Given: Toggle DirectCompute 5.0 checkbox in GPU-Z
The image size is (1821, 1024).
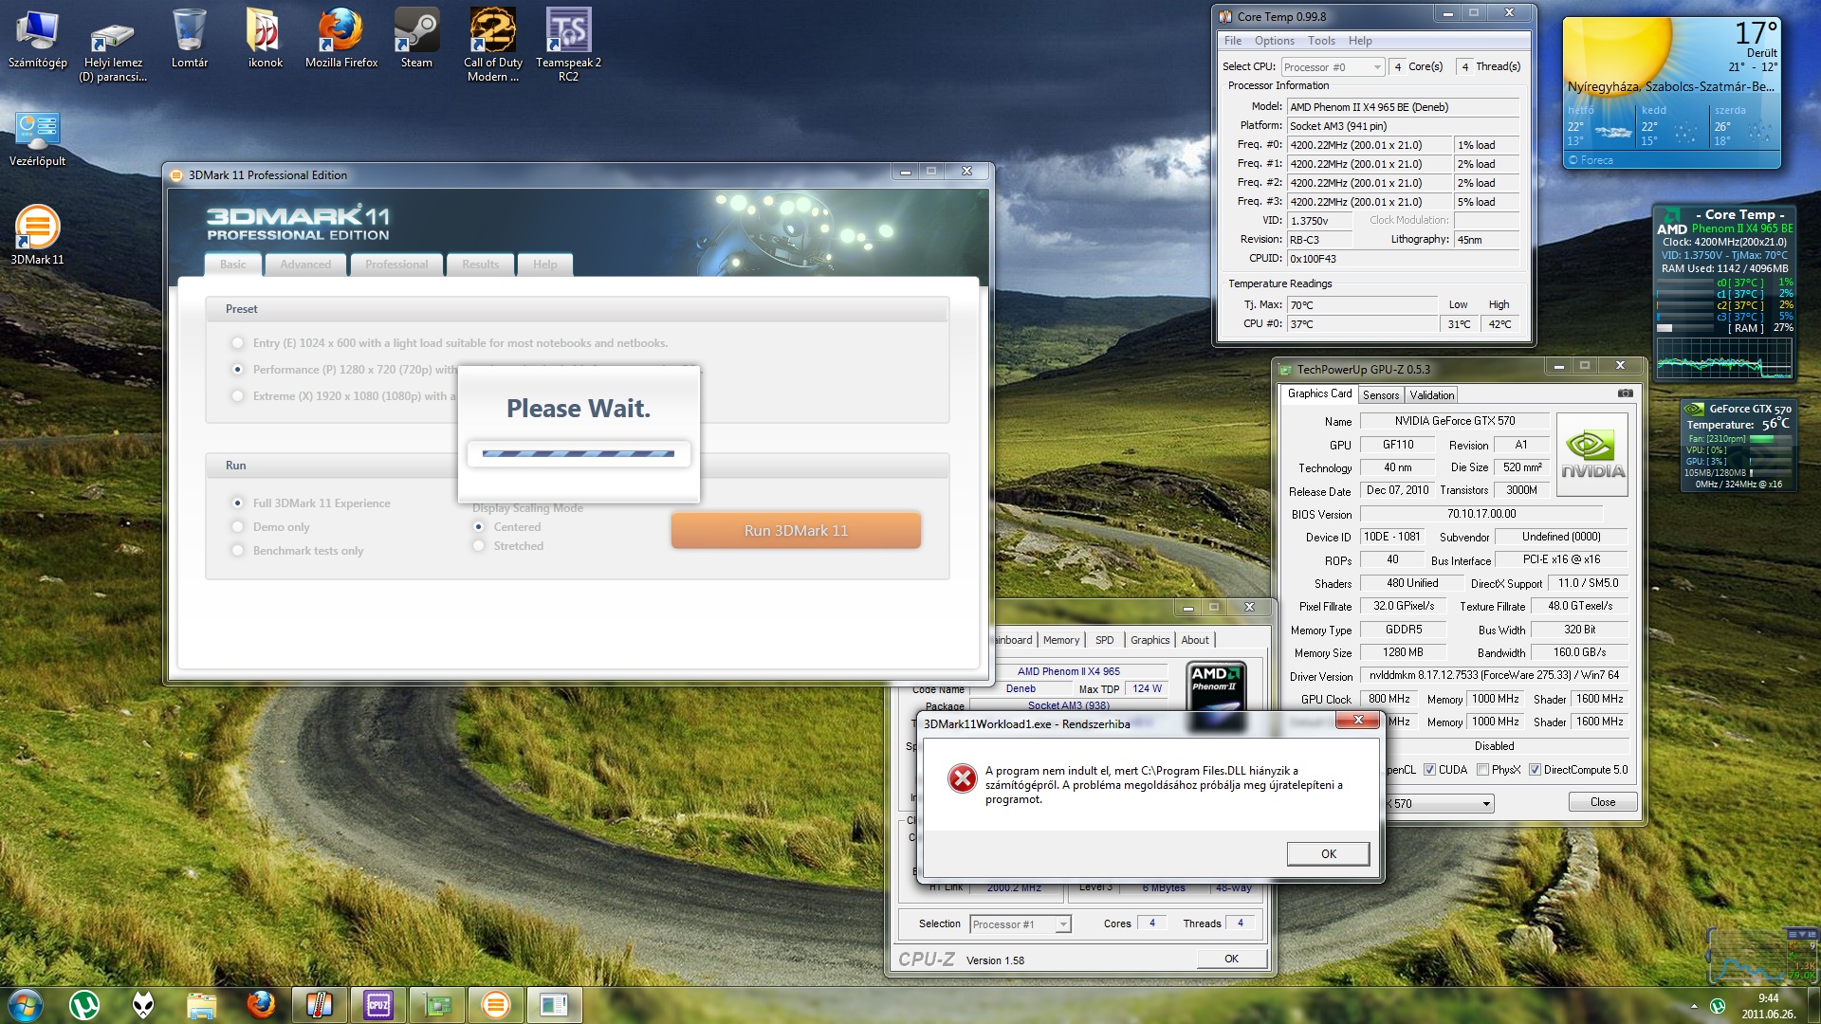Looking at the screenshot, I should point(1535,770).
